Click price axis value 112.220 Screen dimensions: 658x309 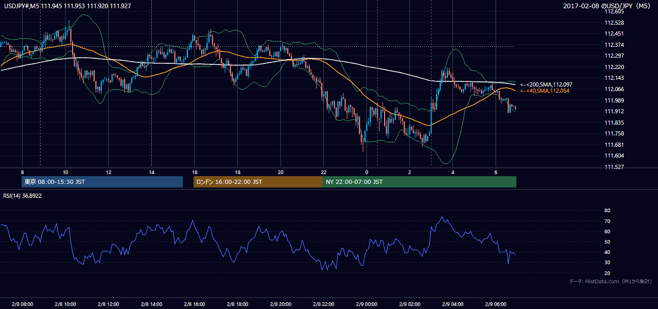613,67
